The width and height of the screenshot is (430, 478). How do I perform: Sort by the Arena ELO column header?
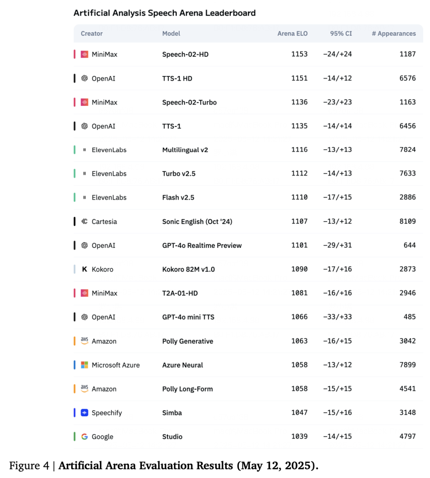292,33
